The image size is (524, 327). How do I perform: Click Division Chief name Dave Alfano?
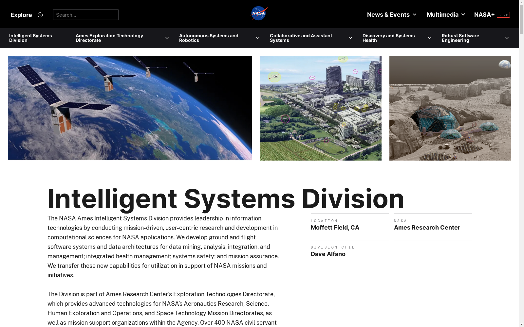(x=328, y=254)
